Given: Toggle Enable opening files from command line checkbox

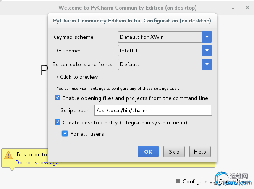Looking at the screenshot, I should click(x=58, y=98).
